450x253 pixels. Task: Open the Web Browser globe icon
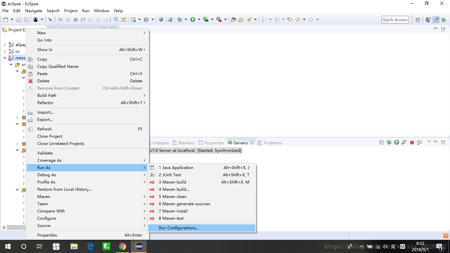click(160, 19)
